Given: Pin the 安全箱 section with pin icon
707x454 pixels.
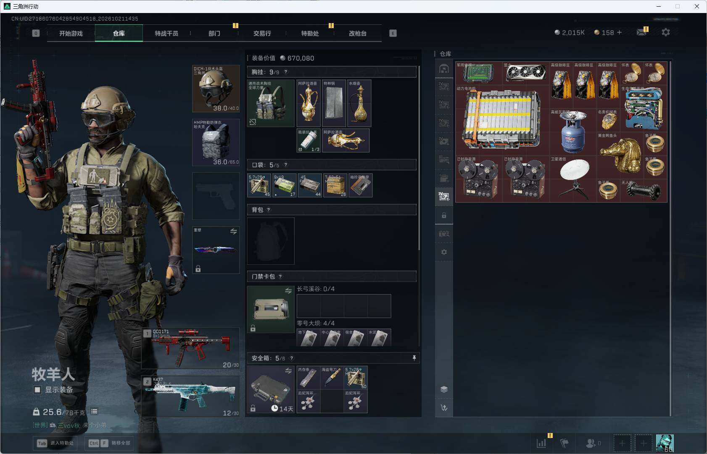Looking at the screenshot, I should click(x=414, y=358).
